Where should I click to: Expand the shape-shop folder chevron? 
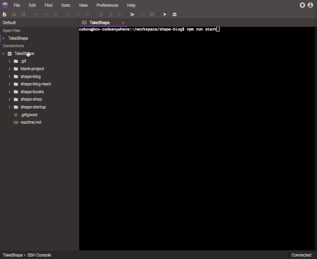tap(10, 99)
